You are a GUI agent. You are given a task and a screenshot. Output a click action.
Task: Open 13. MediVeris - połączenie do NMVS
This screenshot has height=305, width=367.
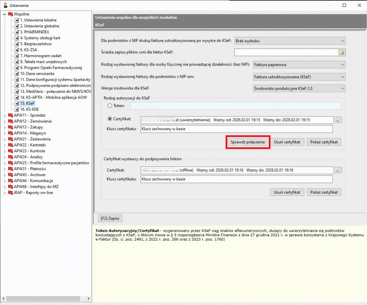click(x=55, y=92)
